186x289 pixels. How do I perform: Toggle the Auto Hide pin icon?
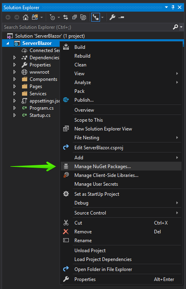[x=173, y=7]
